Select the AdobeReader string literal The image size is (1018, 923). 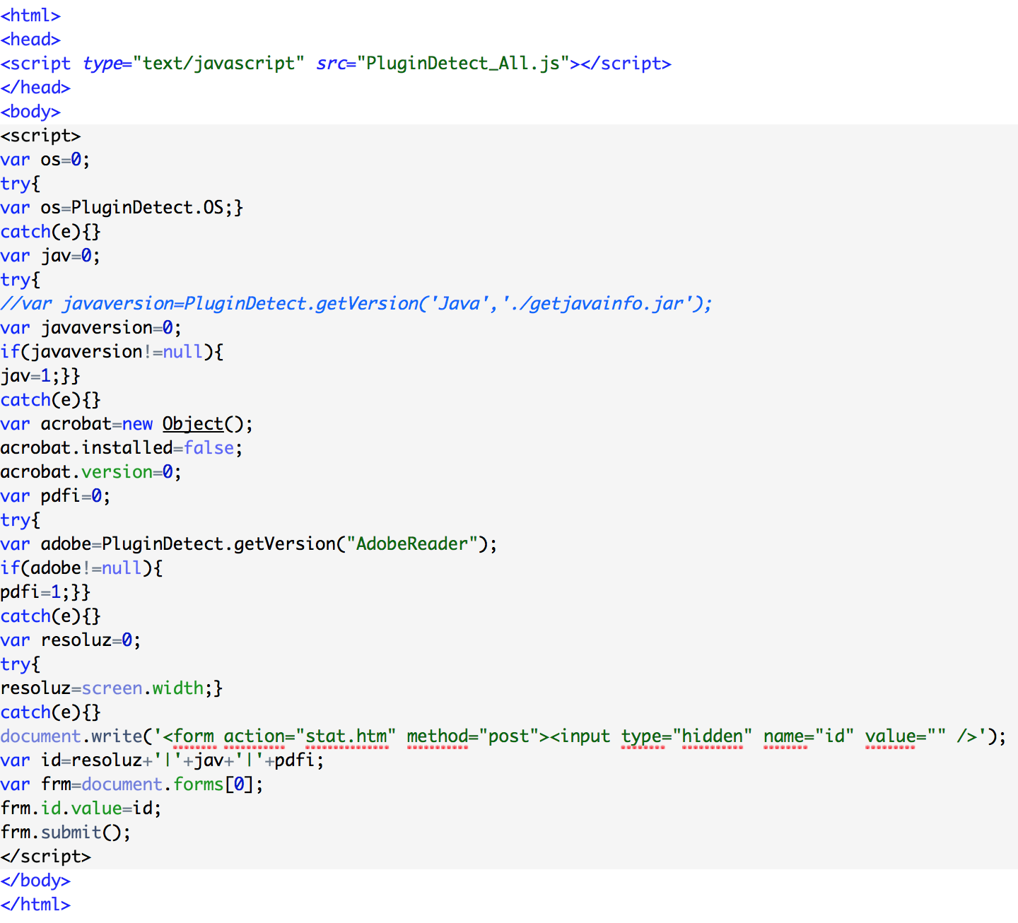414,543
